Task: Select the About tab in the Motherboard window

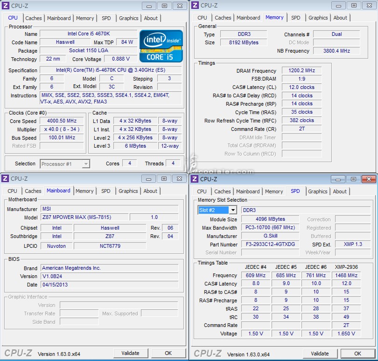Action: click(150, 191)
